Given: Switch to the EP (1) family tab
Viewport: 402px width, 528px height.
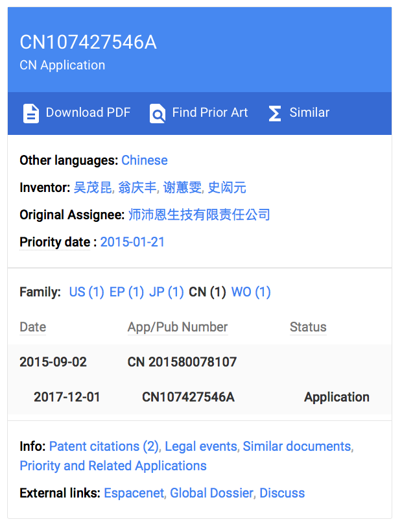Looking at the screenshot, I should pyautogui.click(x=126, y=292).
